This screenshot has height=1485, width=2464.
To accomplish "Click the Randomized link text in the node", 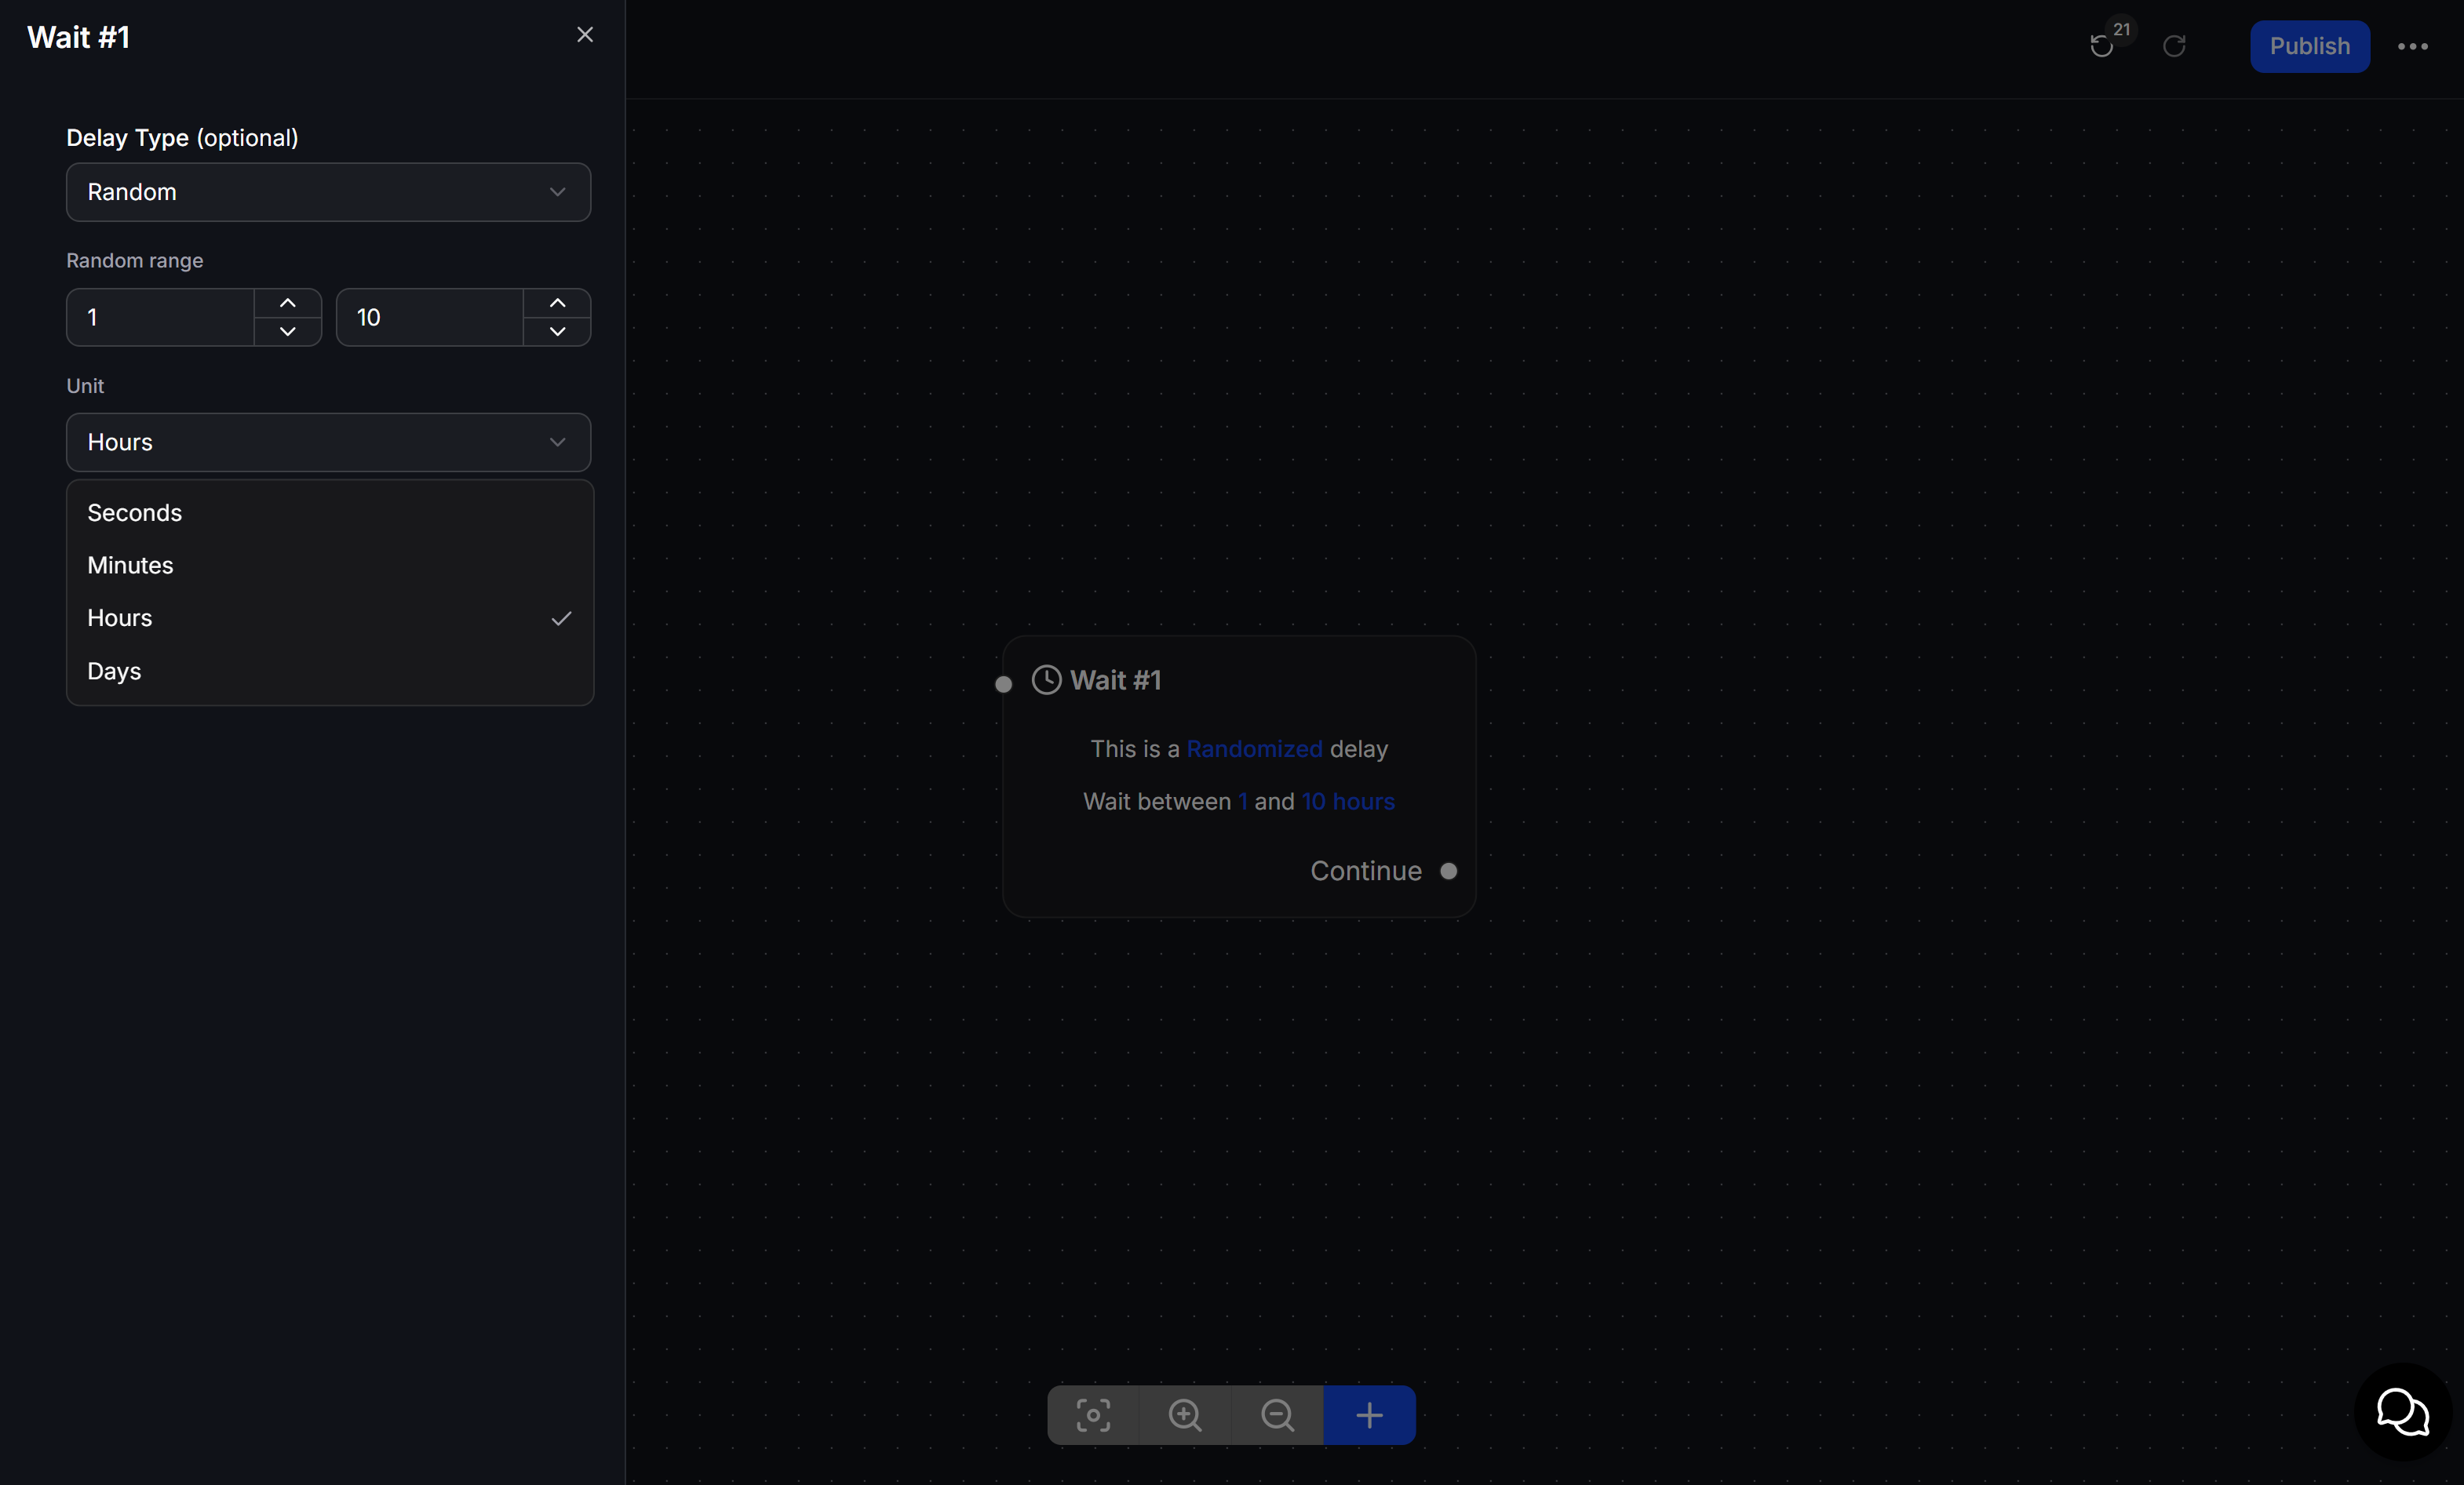I will [1254, 749].
